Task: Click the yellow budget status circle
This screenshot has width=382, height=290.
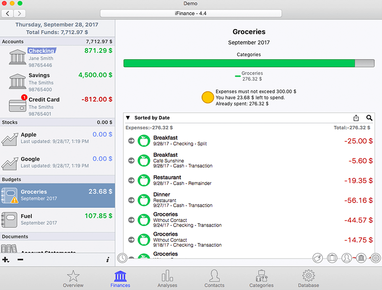Action: [x=208, y=97]
